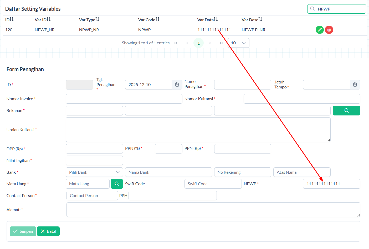Image resolution: width=369 pixels, height=249 pixels.
Task: Open the Jatuh Tempo calendar picker
Action: tap(355, 85)
